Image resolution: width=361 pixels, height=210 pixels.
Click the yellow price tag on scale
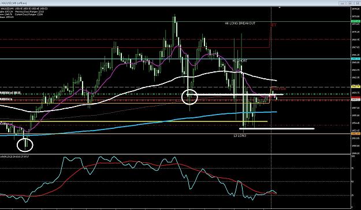pos(356,87)
